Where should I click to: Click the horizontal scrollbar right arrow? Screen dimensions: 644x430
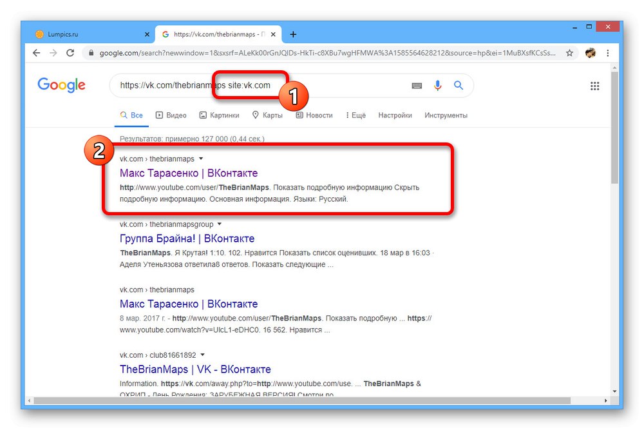[606, 400]
